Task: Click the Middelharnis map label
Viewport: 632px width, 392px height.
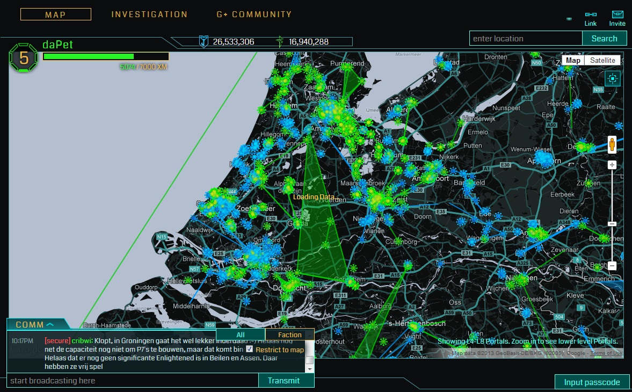Action: coord(192,306)
